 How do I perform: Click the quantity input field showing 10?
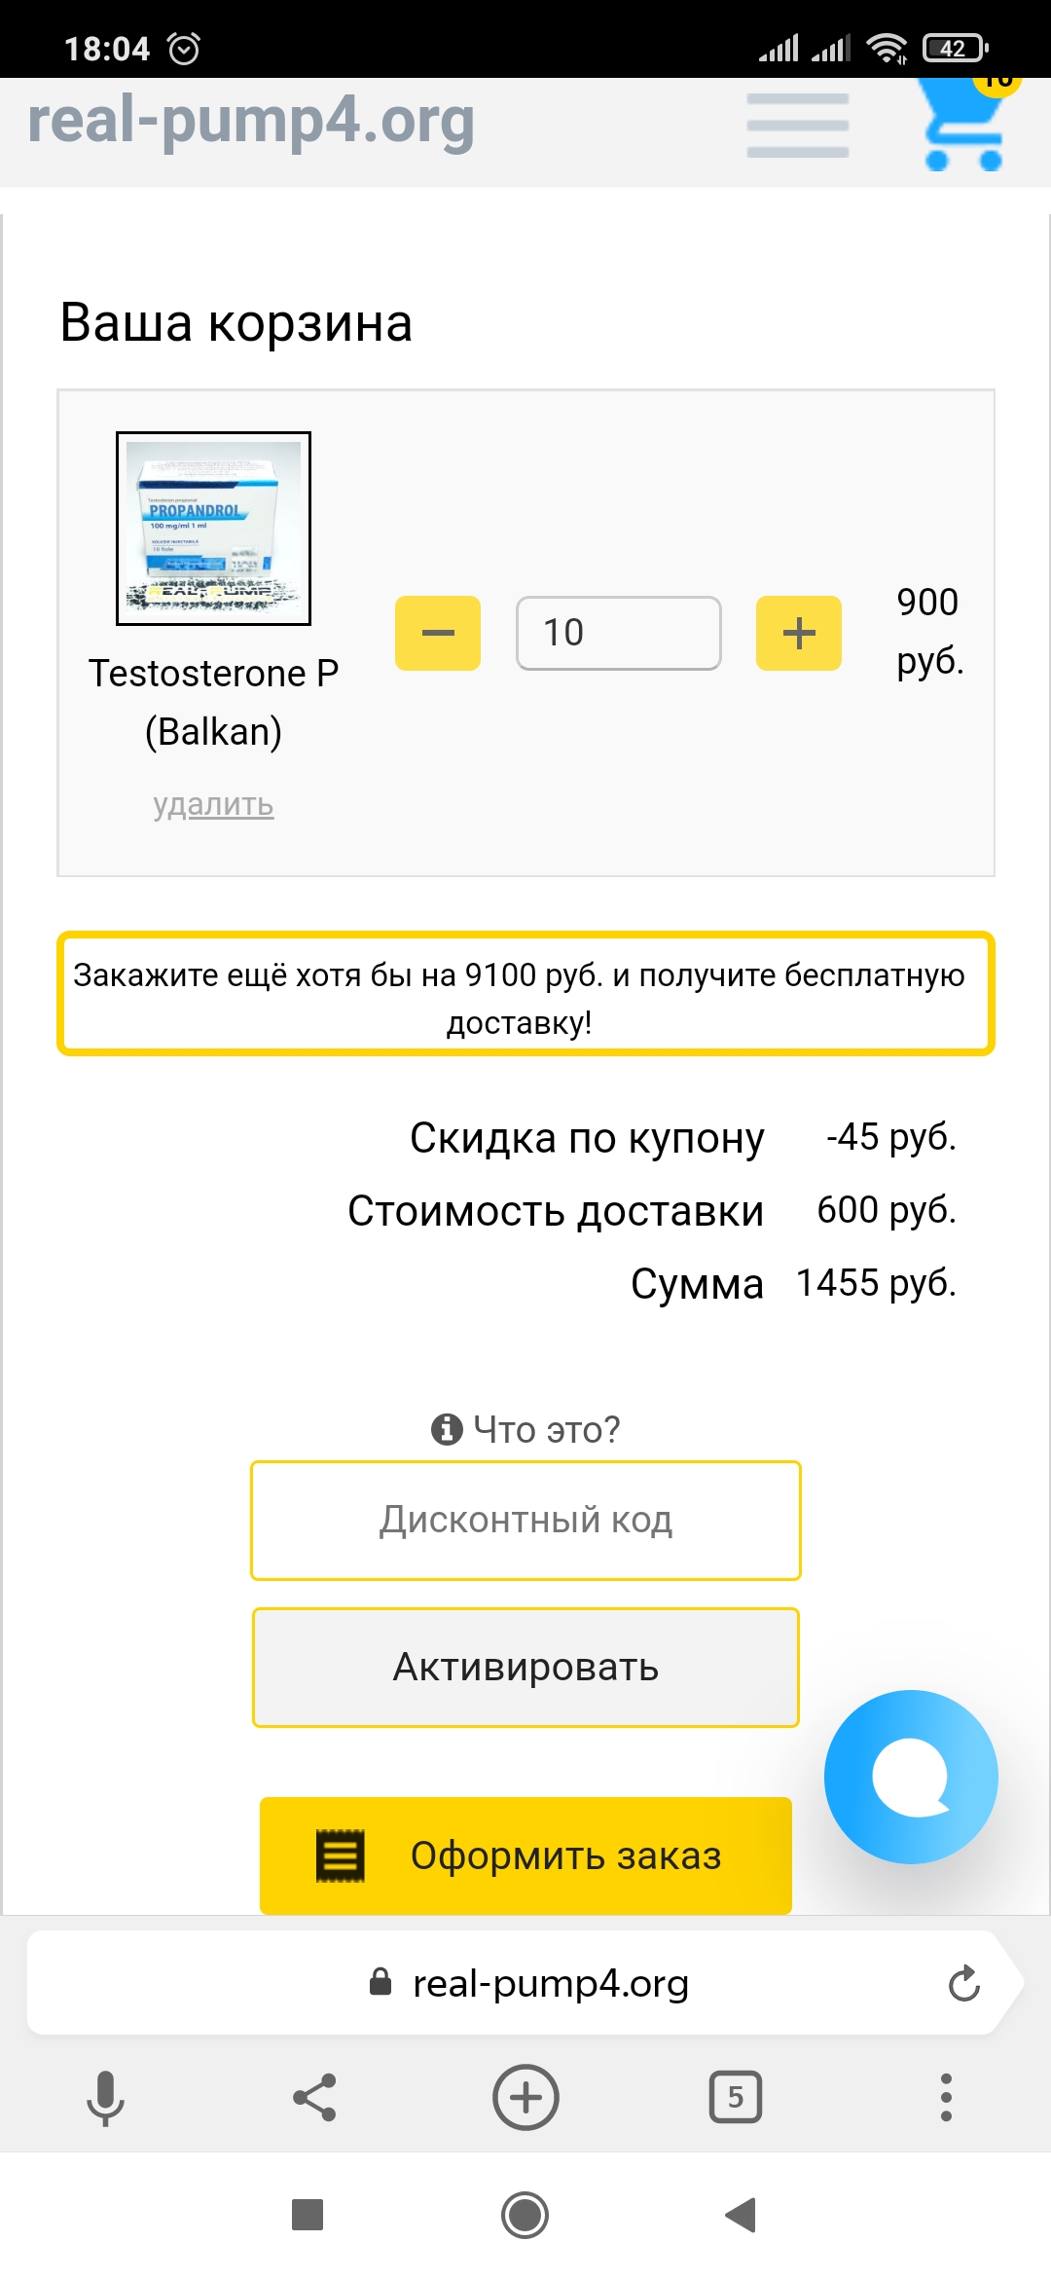[619, 633]
